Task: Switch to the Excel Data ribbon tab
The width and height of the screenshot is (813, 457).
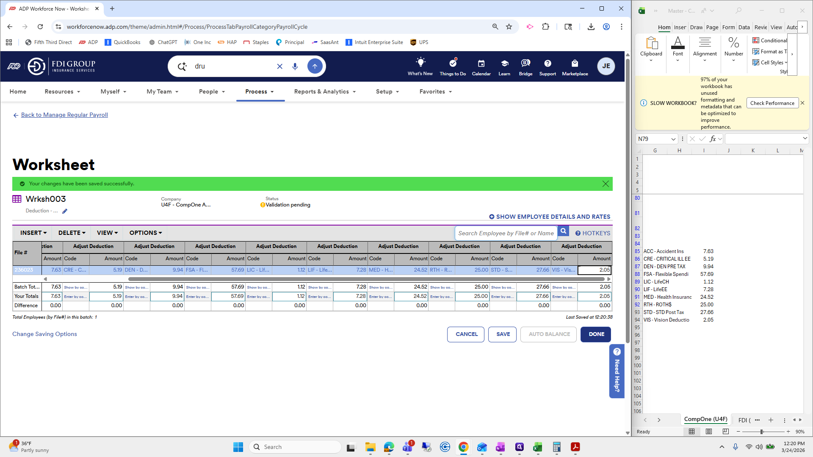Action: pyautogui.click(x=744, y=27)
